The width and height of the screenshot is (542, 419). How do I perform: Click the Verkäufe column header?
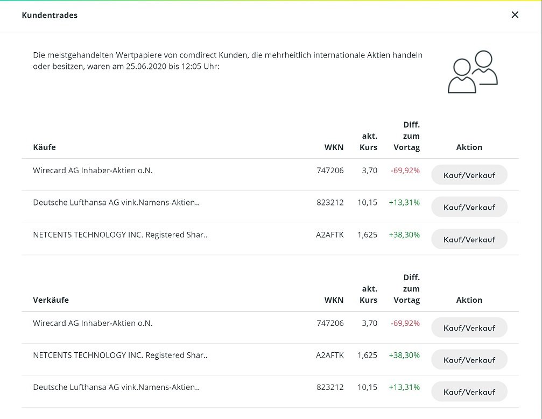pyautogui.click(x=51, y=300)
